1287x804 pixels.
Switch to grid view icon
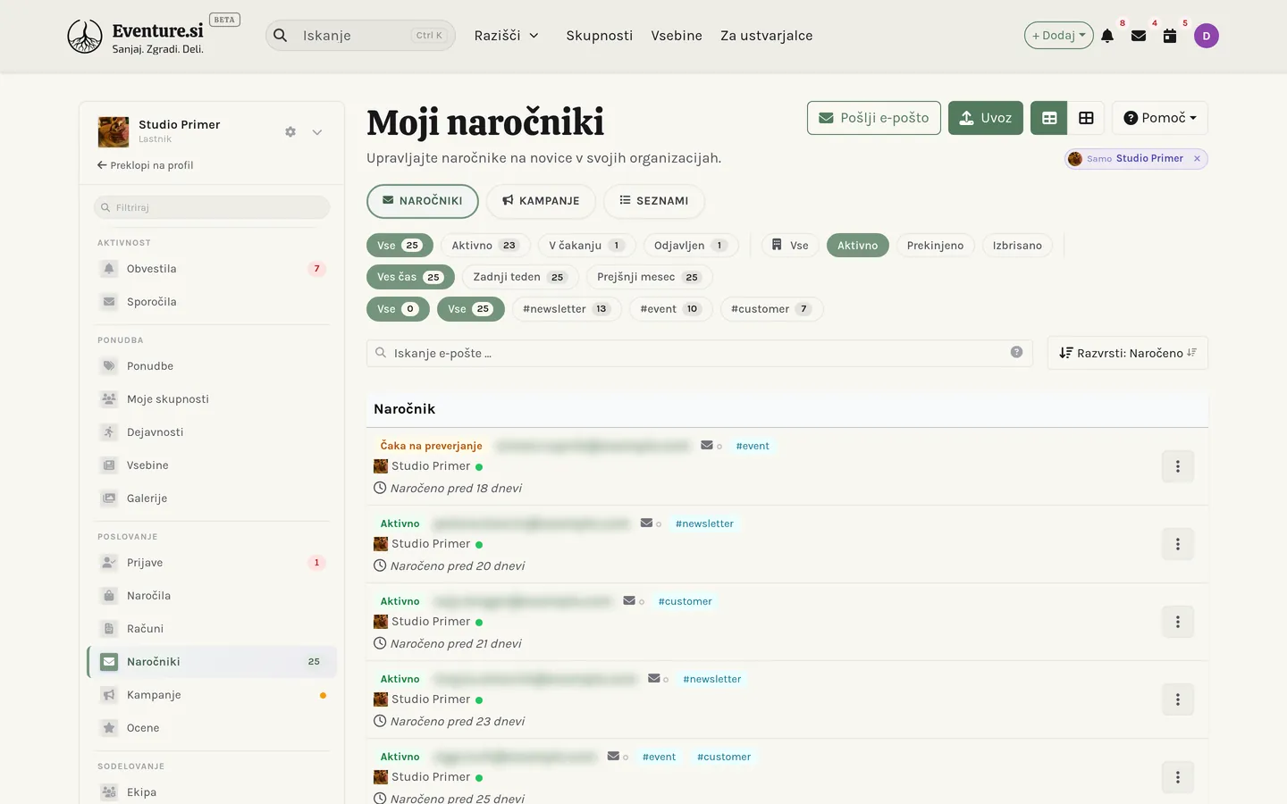pos(1086,118)
